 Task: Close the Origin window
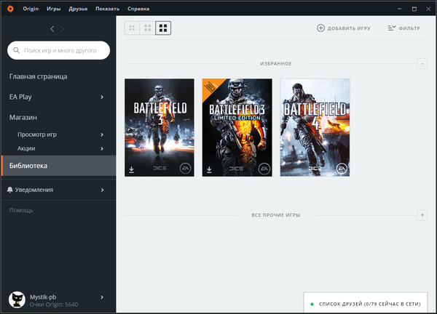pos(429,9)
